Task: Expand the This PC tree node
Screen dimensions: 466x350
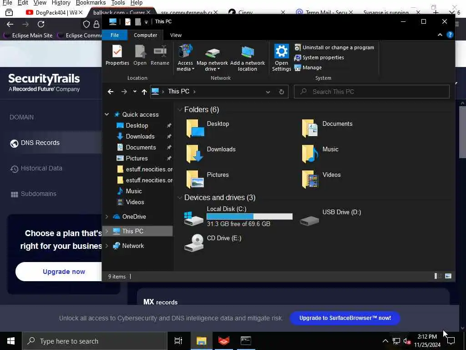Action: (106, 231)
